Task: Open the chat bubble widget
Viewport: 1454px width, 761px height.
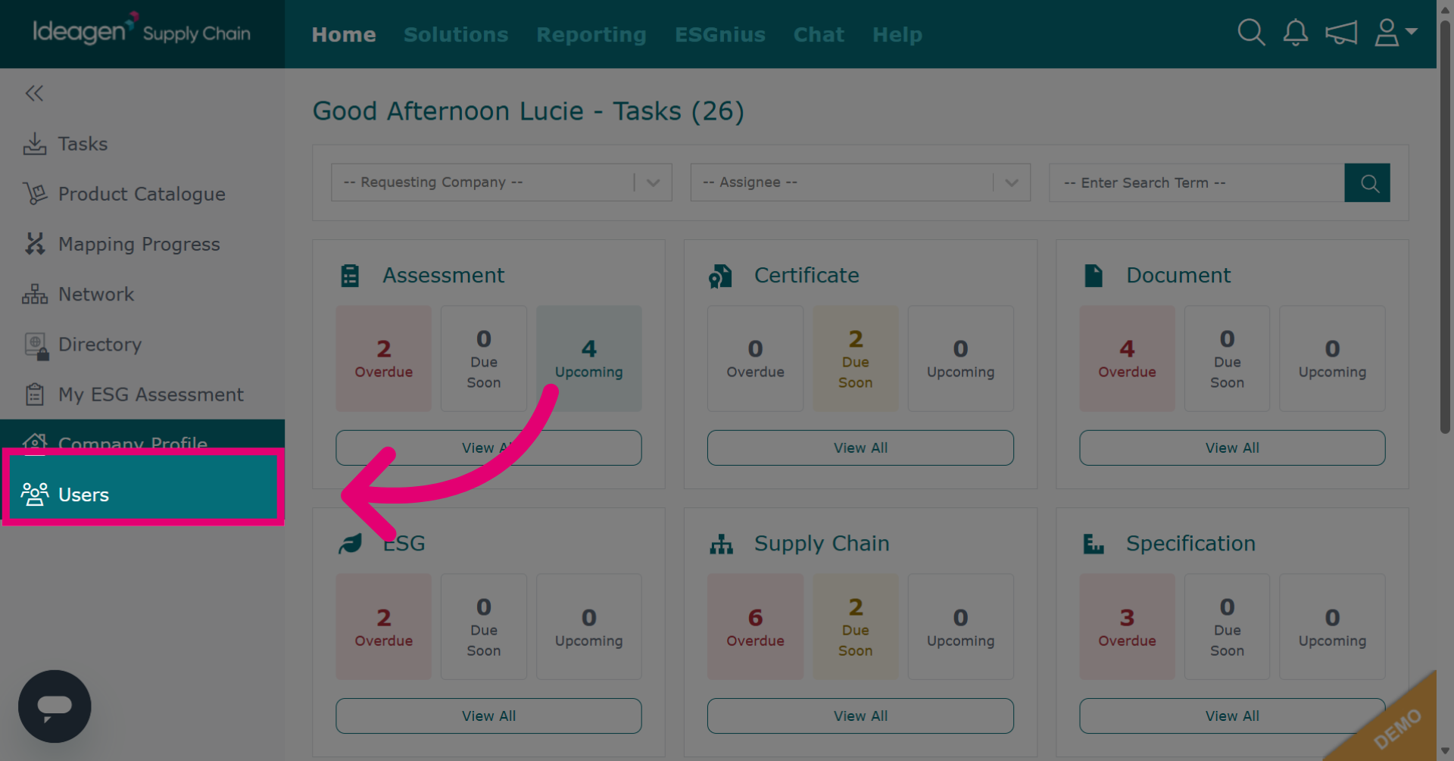Action: [55, 706]
